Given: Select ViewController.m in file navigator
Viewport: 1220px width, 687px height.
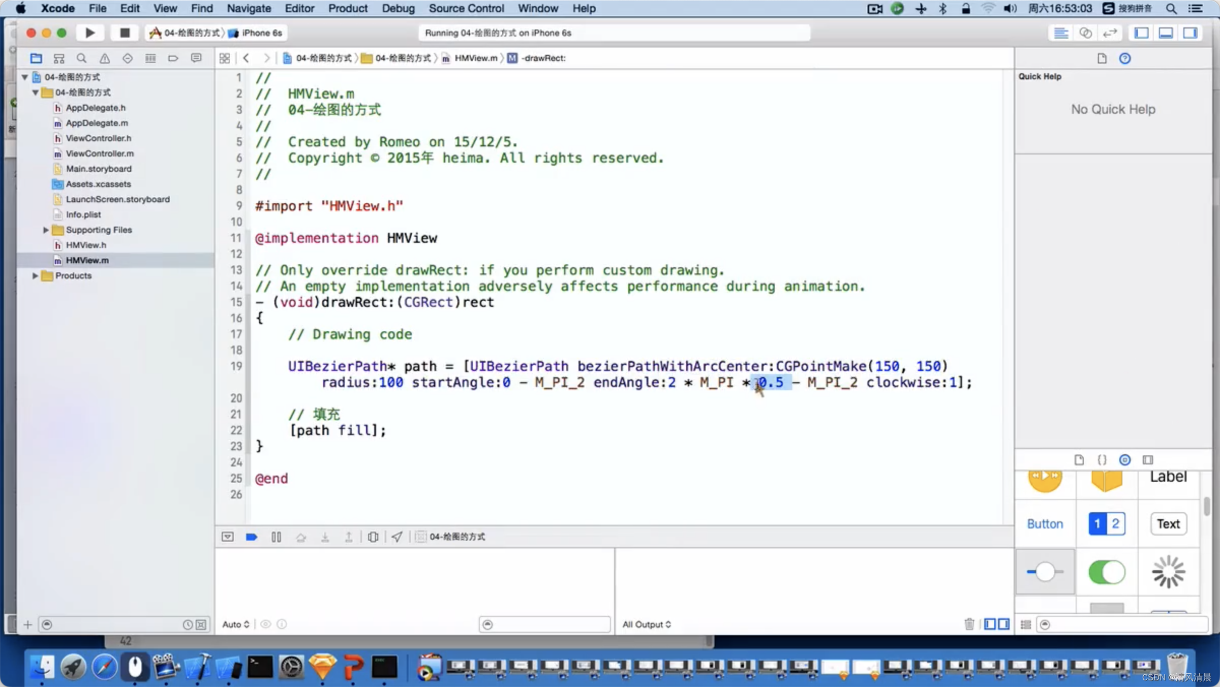Looking at the screenshot, I should 100,153.
